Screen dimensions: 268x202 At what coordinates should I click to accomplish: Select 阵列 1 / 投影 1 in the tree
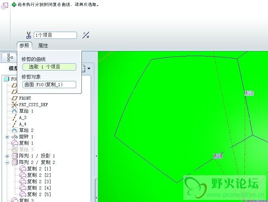[37, 156]
